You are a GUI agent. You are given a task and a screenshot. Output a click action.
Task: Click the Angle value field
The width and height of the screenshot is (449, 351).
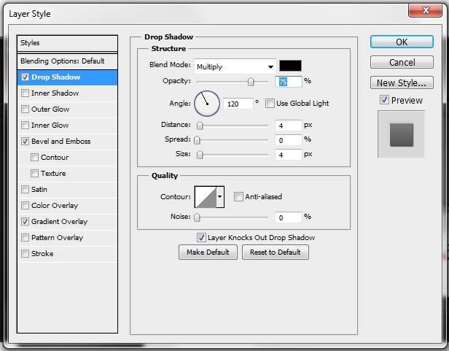click(238, 104)
